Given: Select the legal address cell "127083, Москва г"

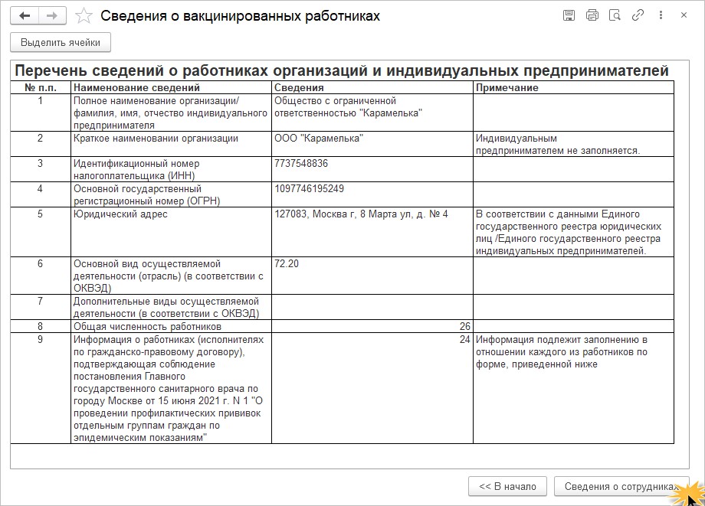Looking at the screenshot, I should pyautogui.click(x=372, y=232).
